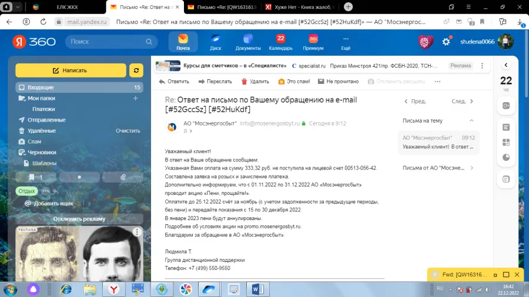This screenshot has width=529, height=297.
Task: Switch to the Хуже Нет - Книга жалоб tab
Action: [300, 7]
